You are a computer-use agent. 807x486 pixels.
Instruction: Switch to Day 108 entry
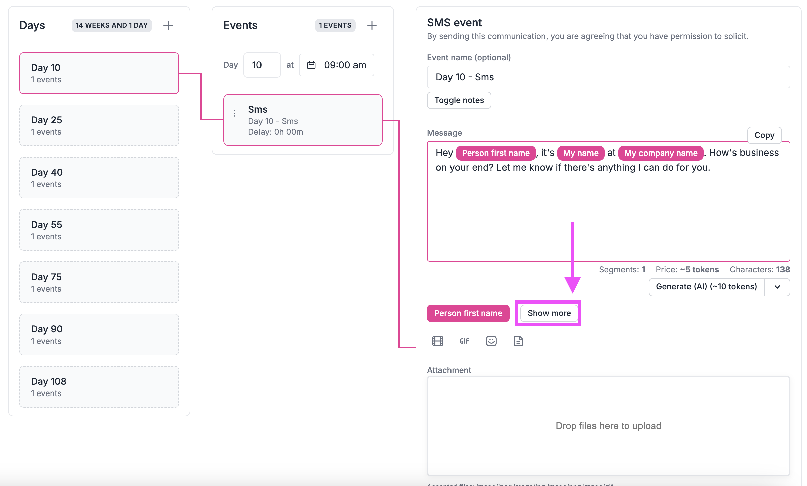[99, 387]
